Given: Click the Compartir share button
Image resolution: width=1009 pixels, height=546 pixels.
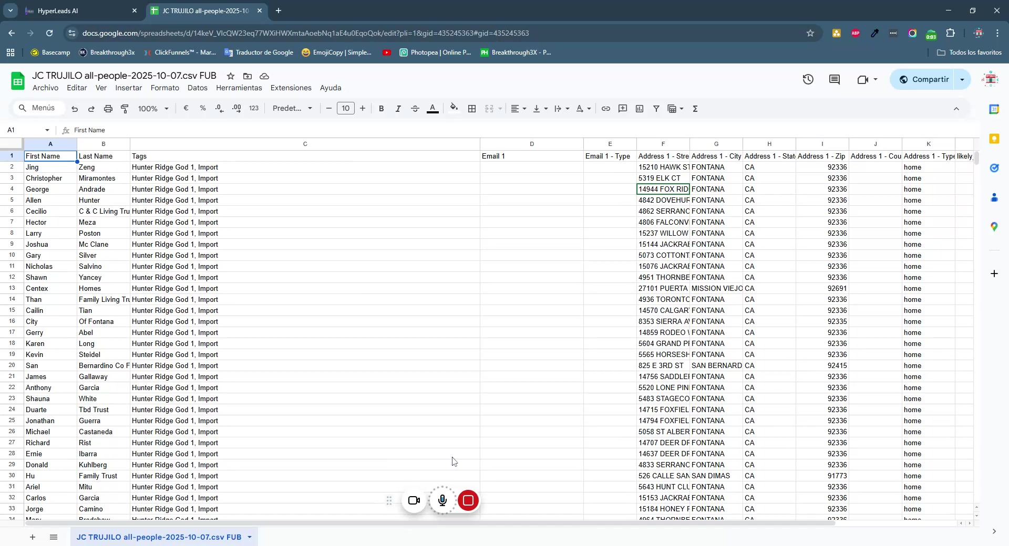Looking at the screenshot, I should [923, 79].
